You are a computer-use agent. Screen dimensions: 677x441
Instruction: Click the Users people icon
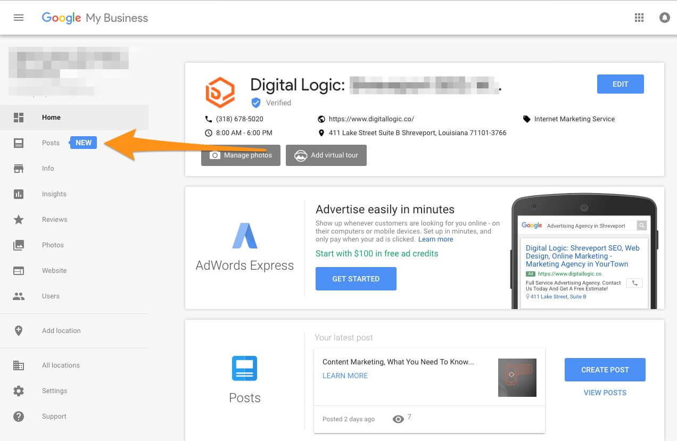[19, 296]
